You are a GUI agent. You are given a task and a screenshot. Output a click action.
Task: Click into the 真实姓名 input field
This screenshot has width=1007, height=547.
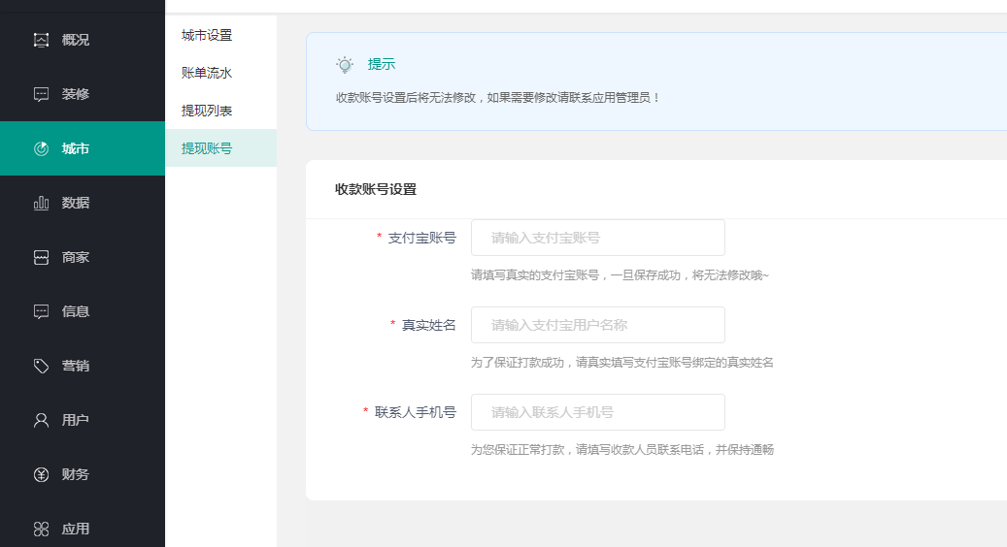(597, 325)
